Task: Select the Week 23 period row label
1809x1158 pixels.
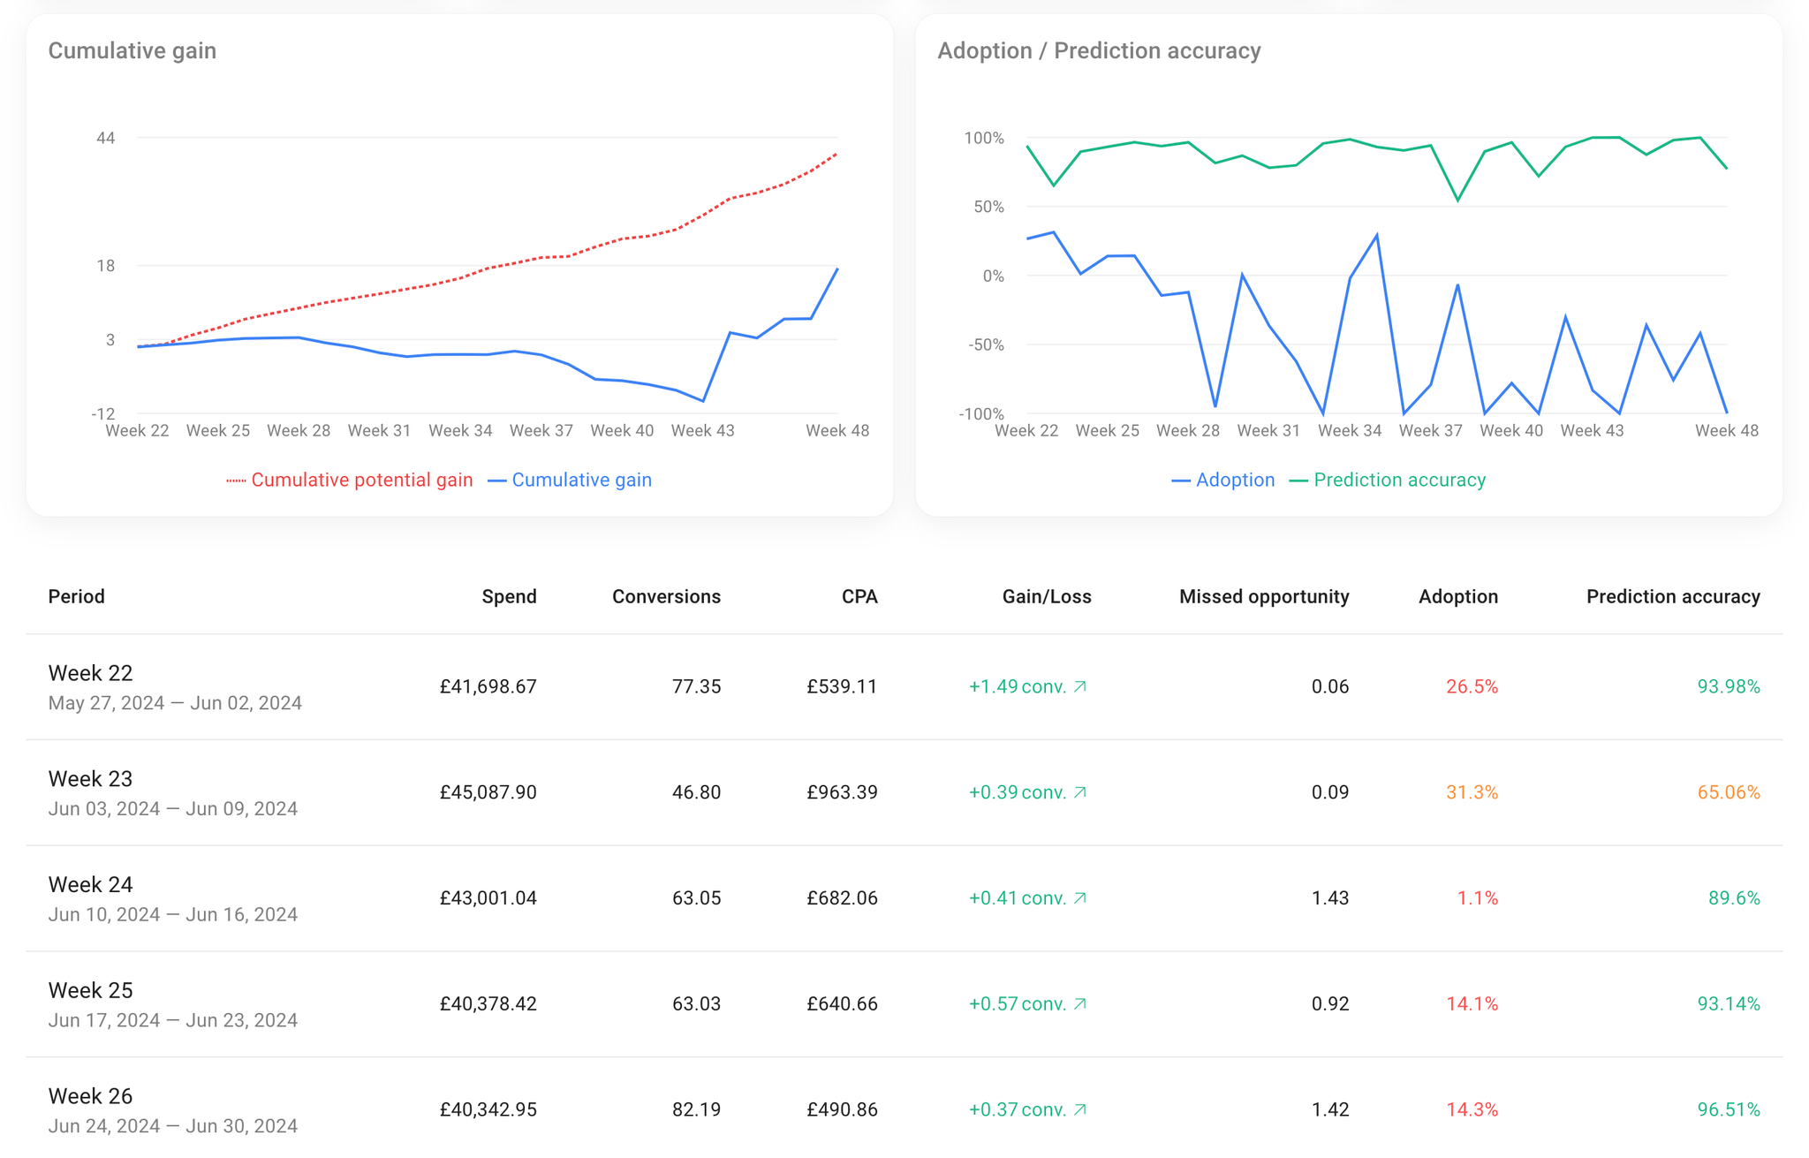Action: 90,779
